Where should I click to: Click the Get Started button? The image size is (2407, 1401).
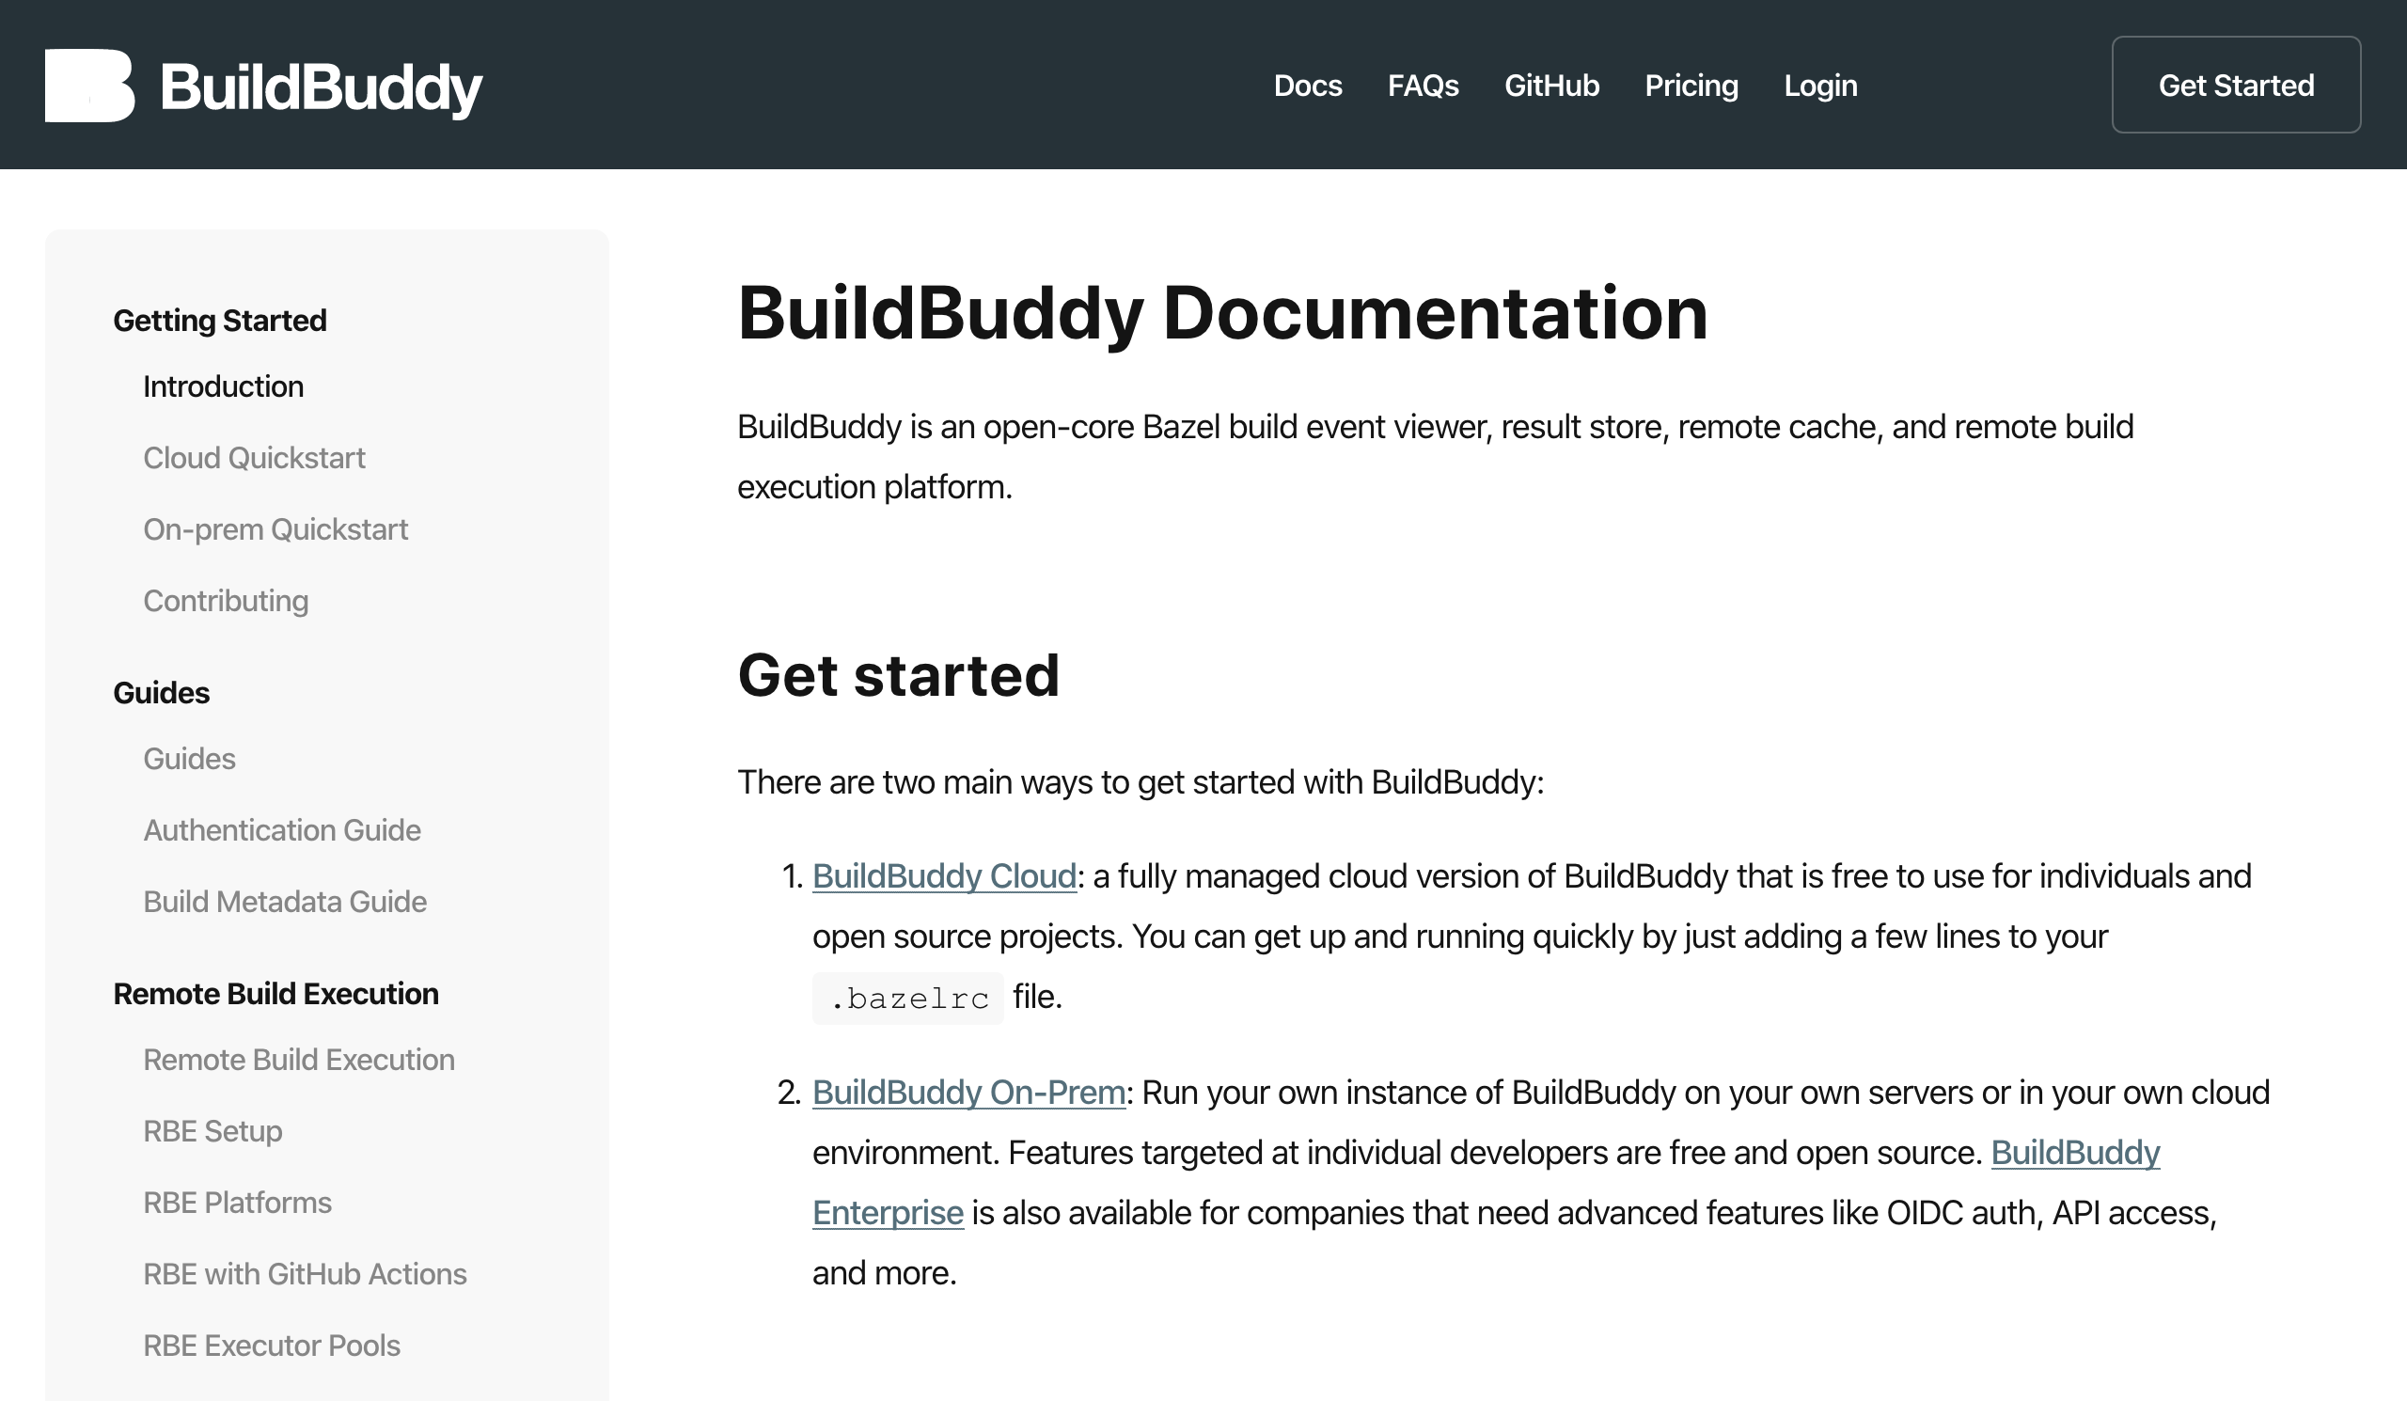pyautogui.click(x=2235, y=85)
